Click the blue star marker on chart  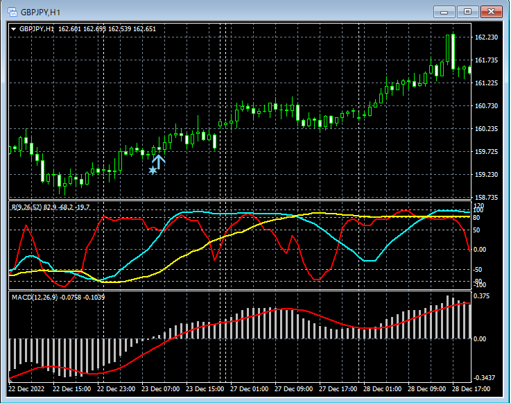point(153,170)
